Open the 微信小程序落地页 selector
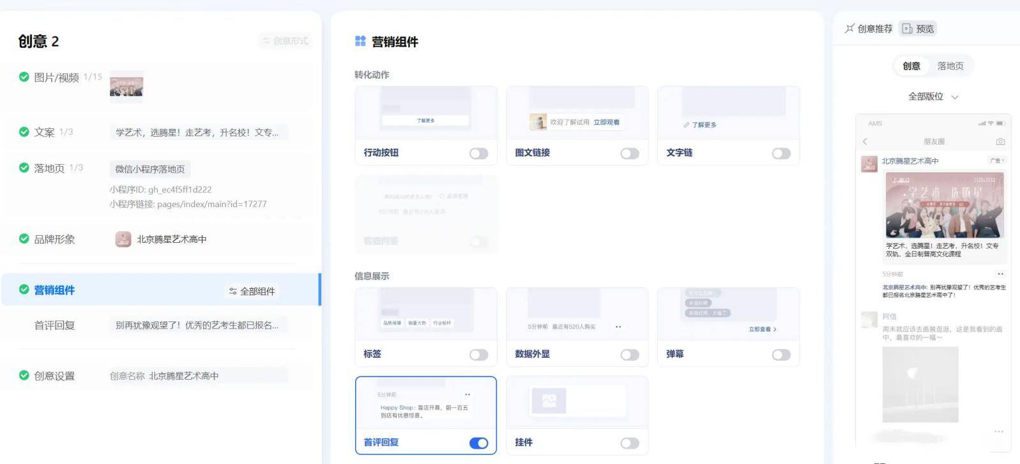1020x464 pixels. tap(150, 169)
